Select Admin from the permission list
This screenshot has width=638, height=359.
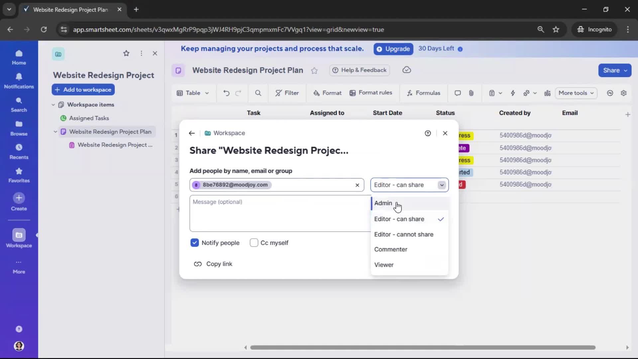383,203
